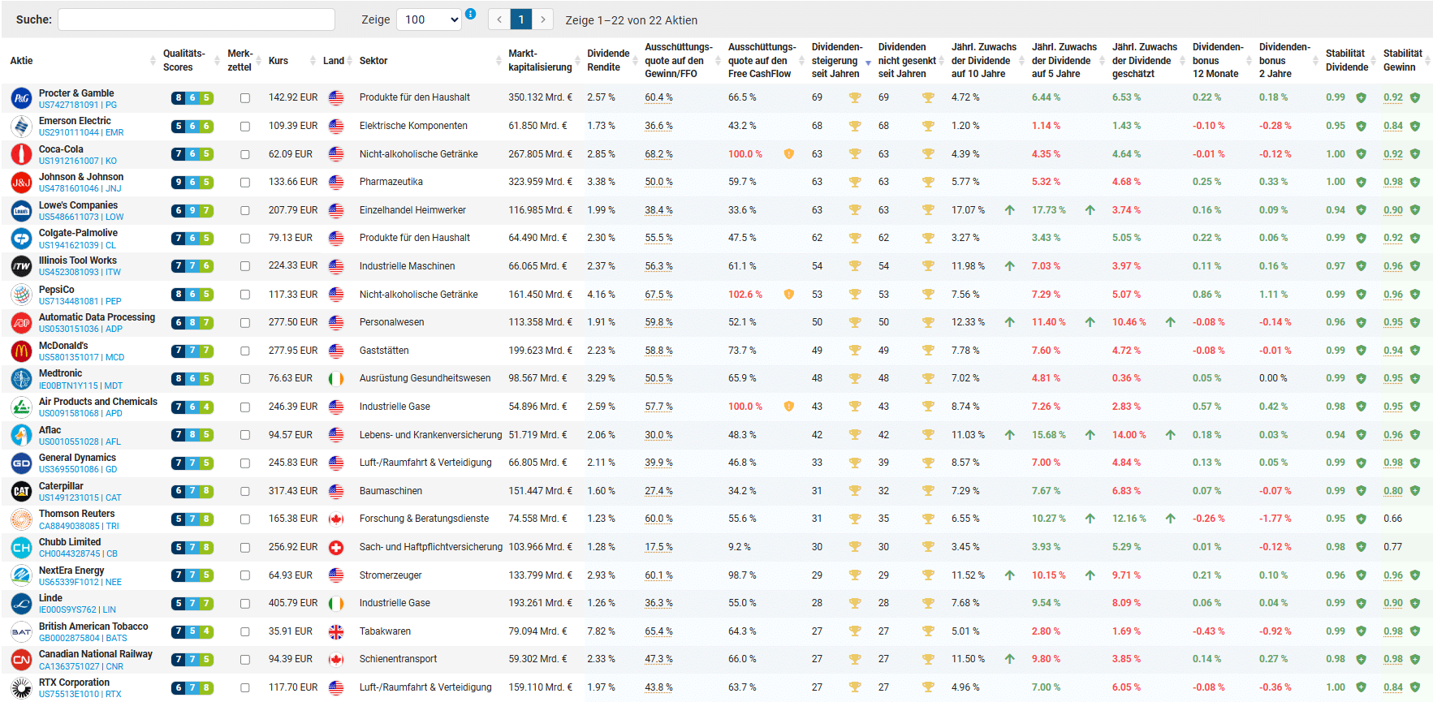Open the Thomson Reuters stock link

(77, 514)
